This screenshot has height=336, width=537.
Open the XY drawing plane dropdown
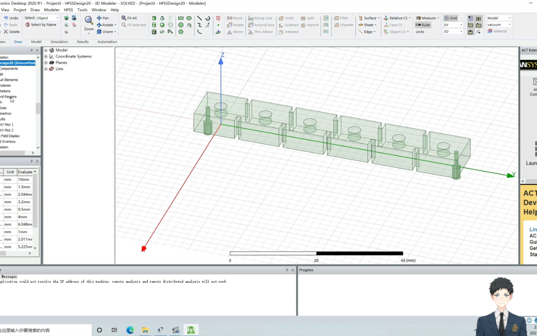pyautogui.click(x=453, y=25)
